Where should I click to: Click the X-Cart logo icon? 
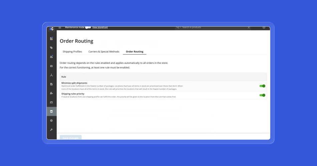pos(51,29)
